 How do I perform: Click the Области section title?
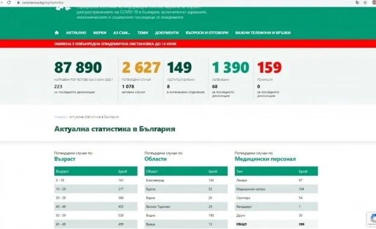tap(155, 159)
